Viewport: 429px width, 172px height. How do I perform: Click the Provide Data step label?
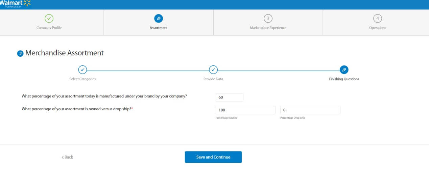point(213,79)
